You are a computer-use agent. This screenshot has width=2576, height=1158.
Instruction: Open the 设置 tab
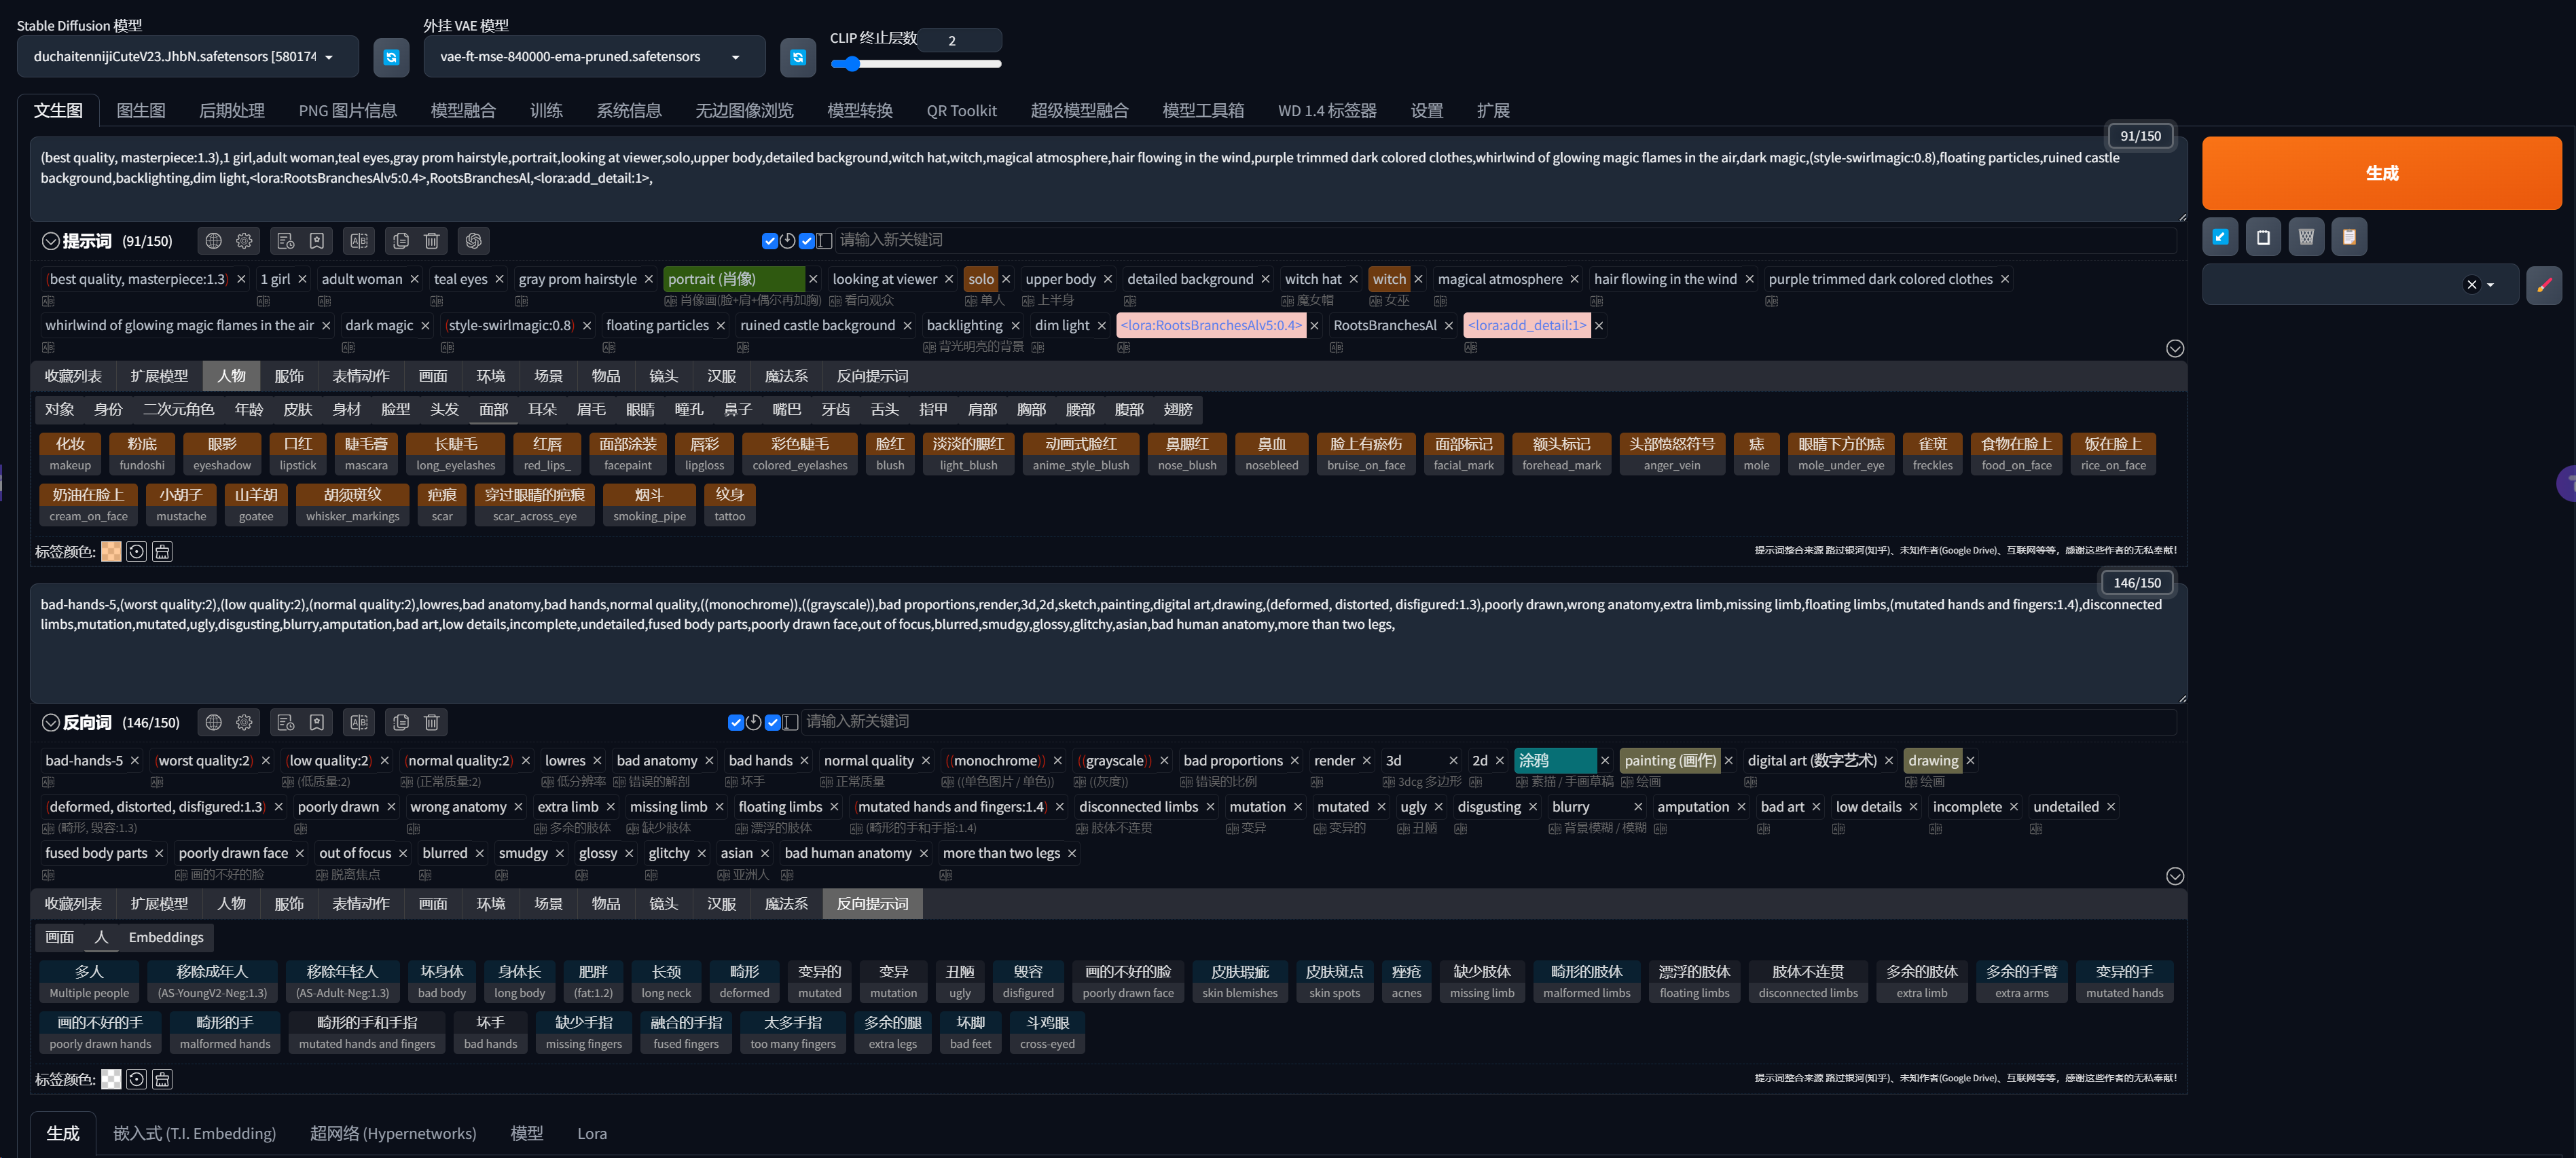coord(1426,110)
